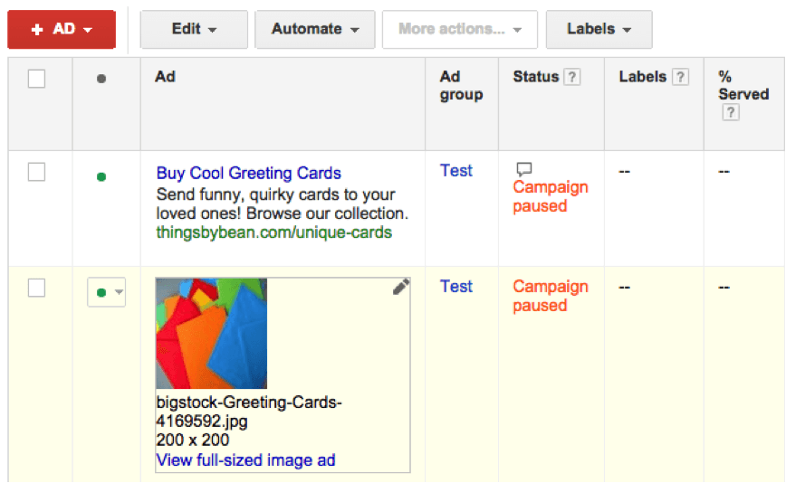
Task: Open the Automate dropdown menu
Action: 315,30
